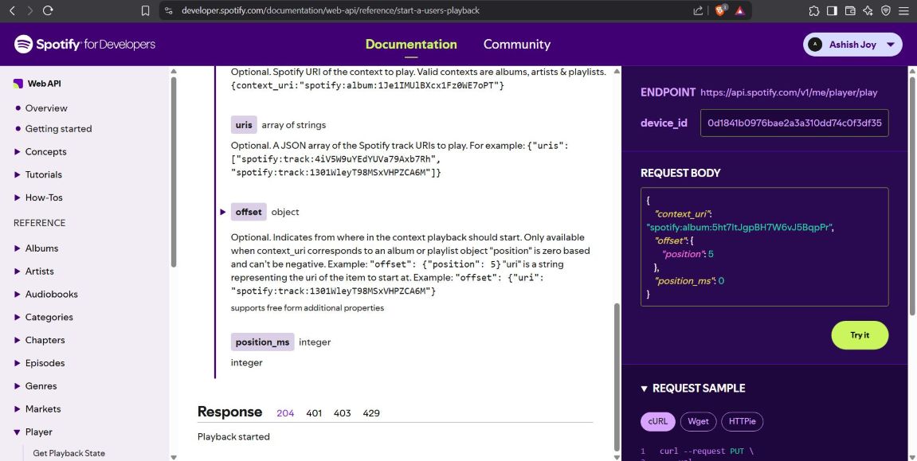The image size is (917, 461).
Task: Open Getting started link in sidebar
Action: point(58,129)
